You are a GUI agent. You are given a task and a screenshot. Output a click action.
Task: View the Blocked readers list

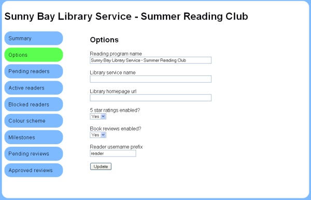pyautogui.click(x=34, y=104)
